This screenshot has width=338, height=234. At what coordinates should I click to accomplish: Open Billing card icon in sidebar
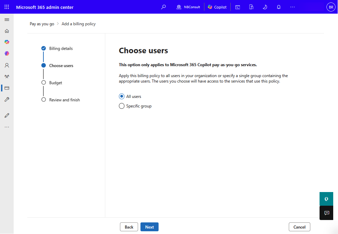tap(7, 88)
